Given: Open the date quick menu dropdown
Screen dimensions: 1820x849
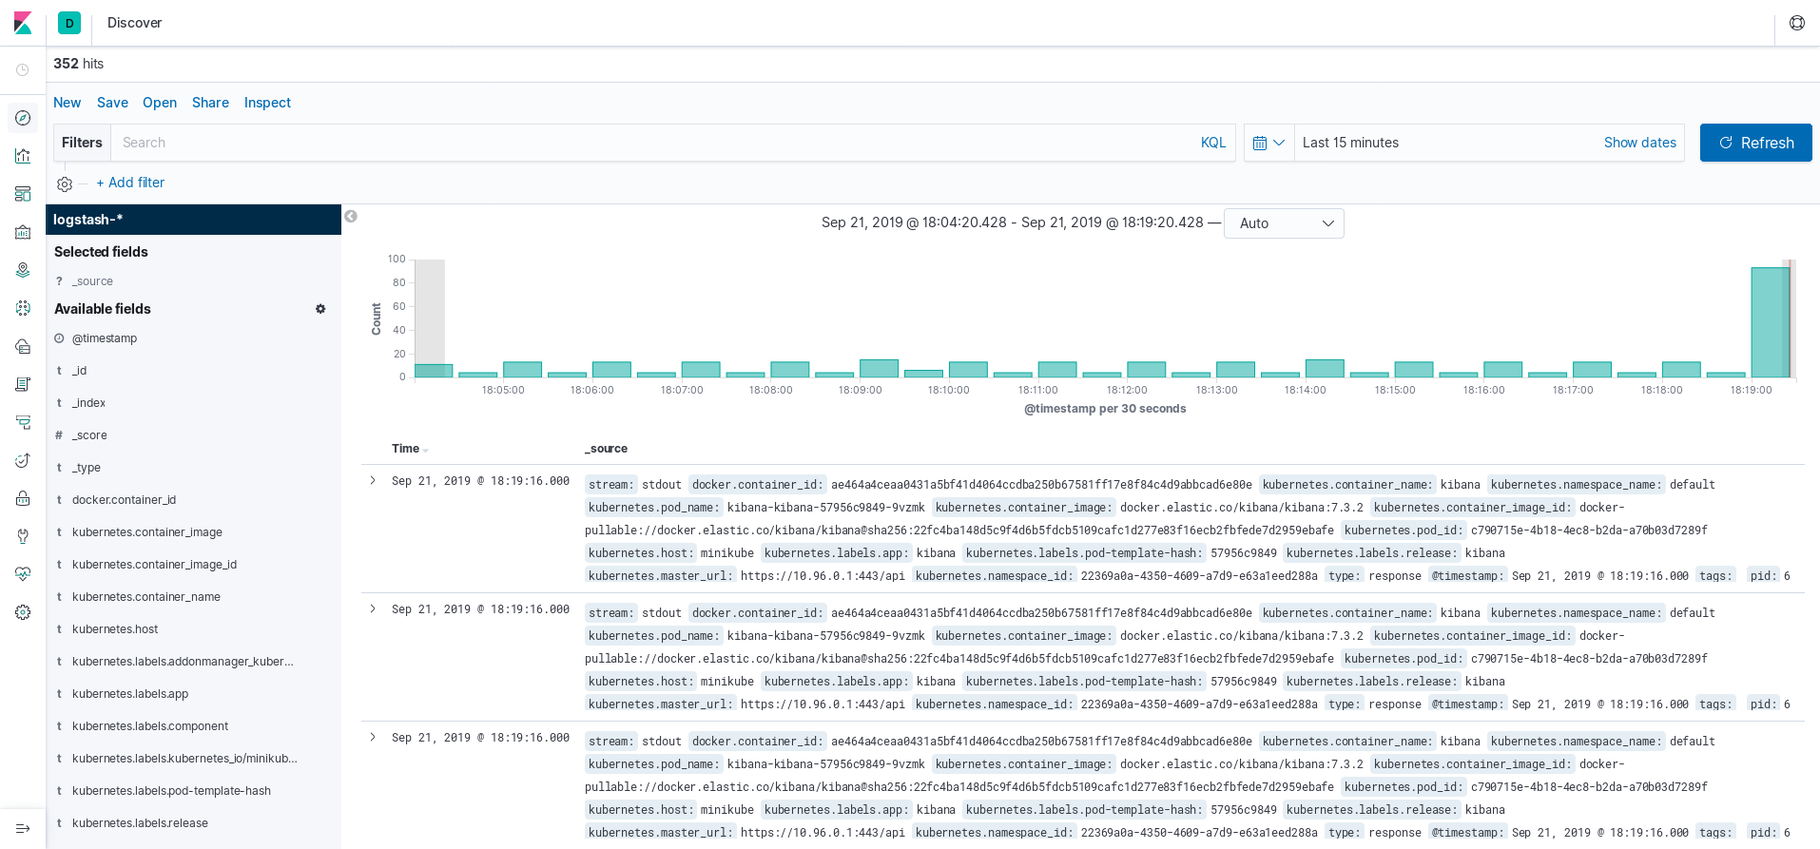Looking at the screenshot, I should point(1268,143).
